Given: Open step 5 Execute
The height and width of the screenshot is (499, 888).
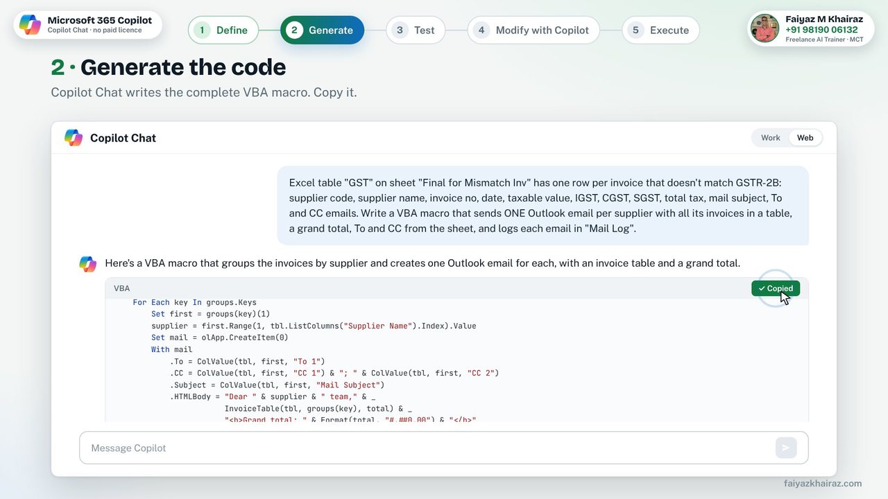Looking at the screenshot, I should pos(660,30).
